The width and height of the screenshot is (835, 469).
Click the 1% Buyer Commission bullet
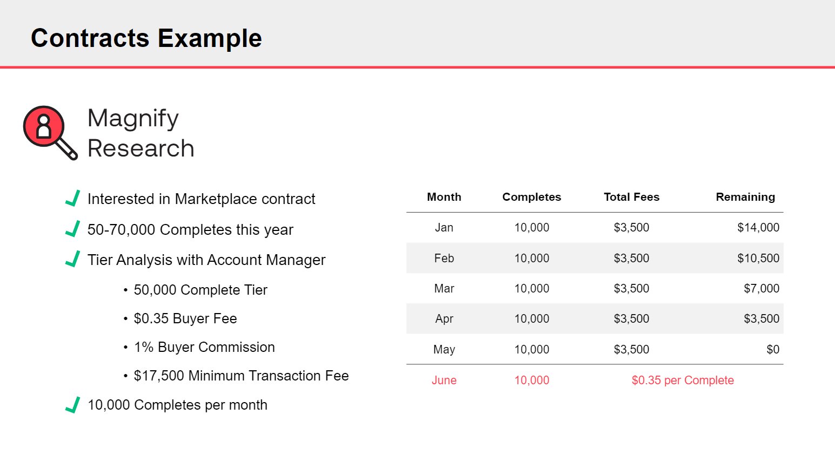(204, 347)
